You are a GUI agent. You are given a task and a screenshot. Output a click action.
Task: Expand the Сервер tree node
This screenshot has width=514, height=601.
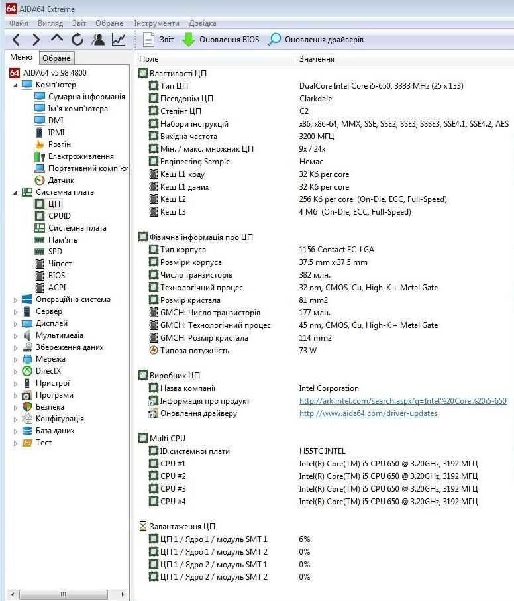pos(15,312)
